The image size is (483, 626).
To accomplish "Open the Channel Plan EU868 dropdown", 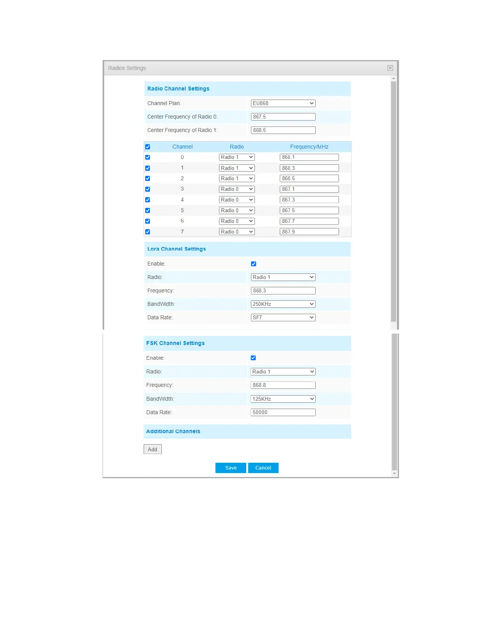I will [283, 104].
